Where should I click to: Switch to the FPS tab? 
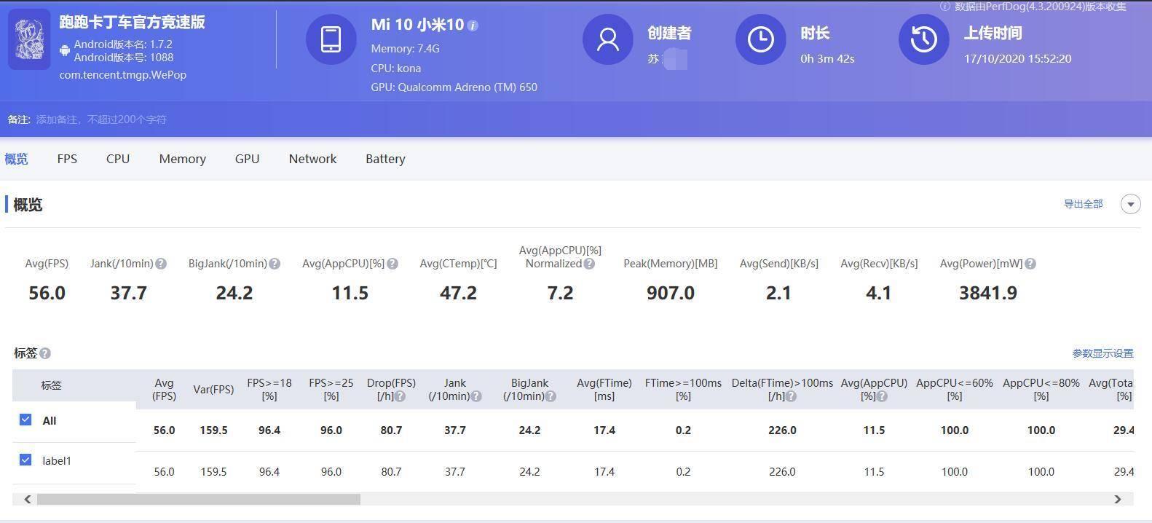pos(67,159)
